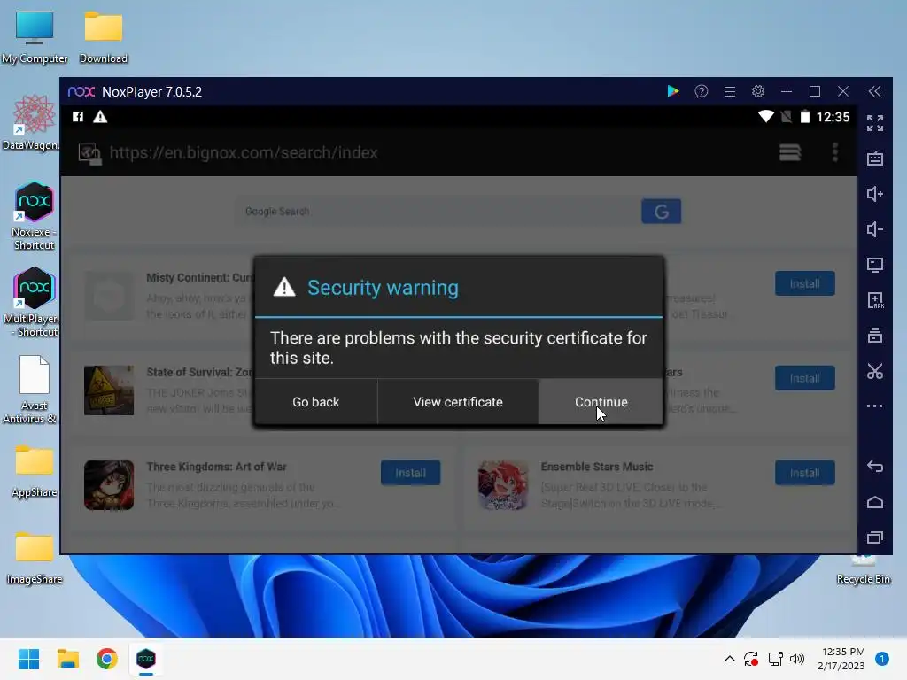
Task: Click Ensemble Stars Music thumbnail
Action: click(503, 484)
